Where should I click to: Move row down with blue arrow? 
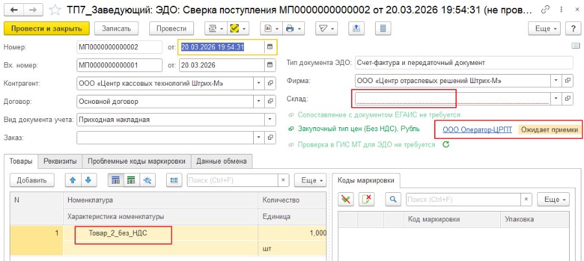[88, 180]
